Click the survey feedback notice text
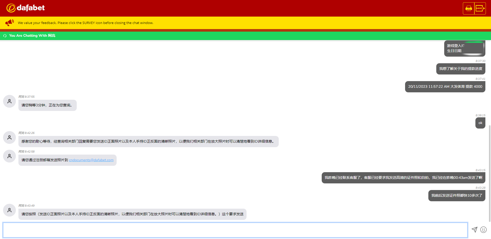Screen dimensions: 491x239 85,23
